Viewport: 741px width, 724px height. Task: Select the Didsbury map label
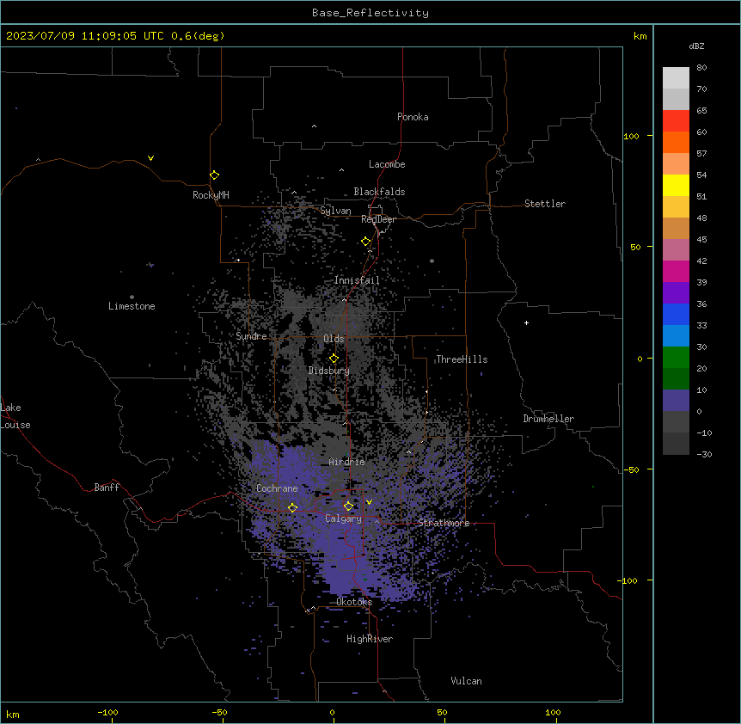click(x=328, y=371)
